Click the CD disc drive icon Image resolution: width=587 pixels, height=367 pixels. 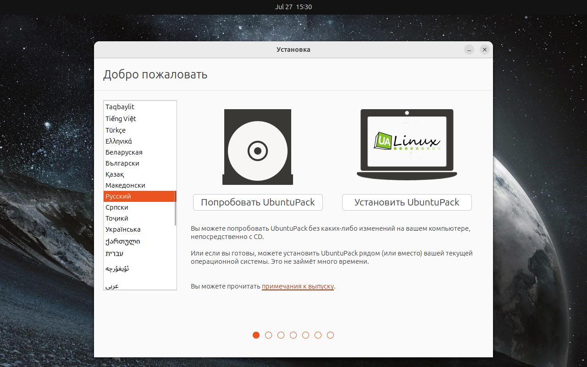(x=258, y=147)
